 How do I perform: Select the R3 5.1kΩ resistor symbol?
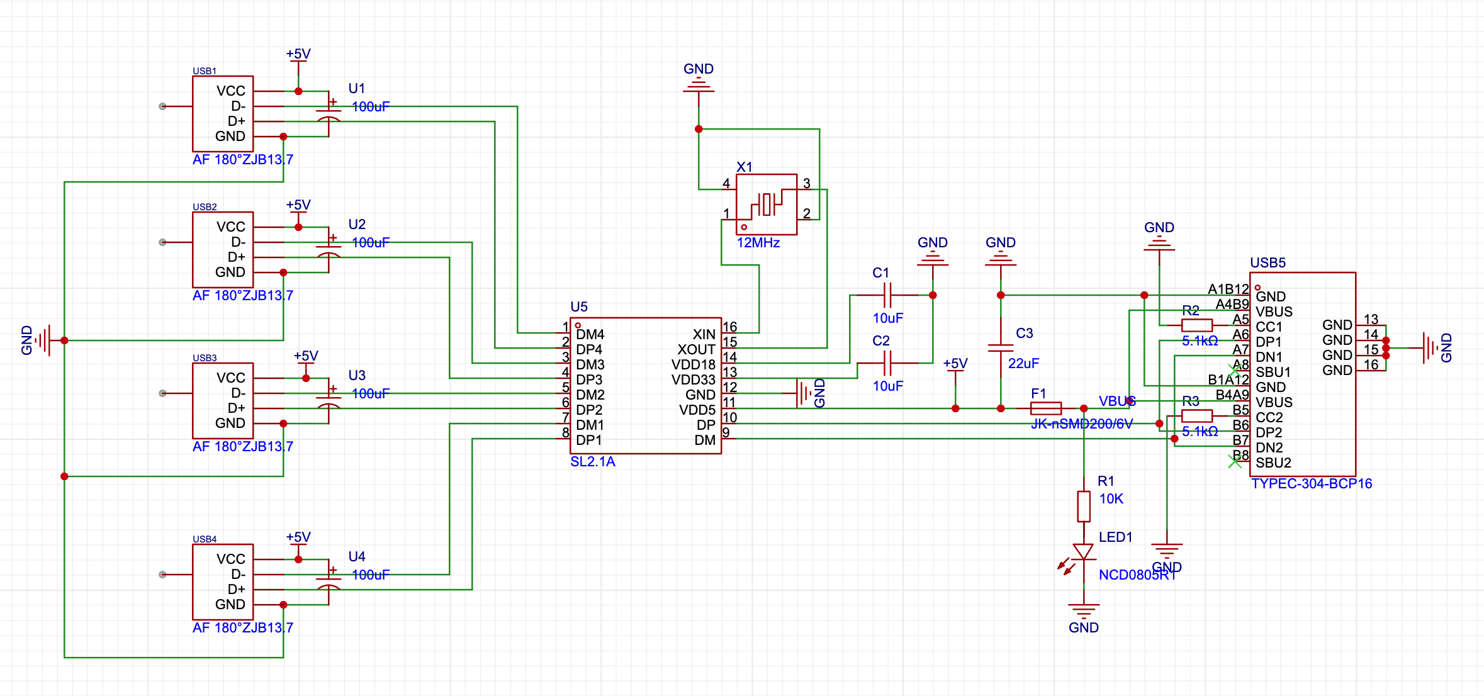click(x=1197, y=416)
